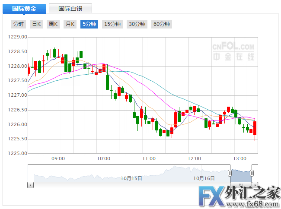Select the 30分钟 chart period
Screen dimensions: 281x209
click(137, 24)
